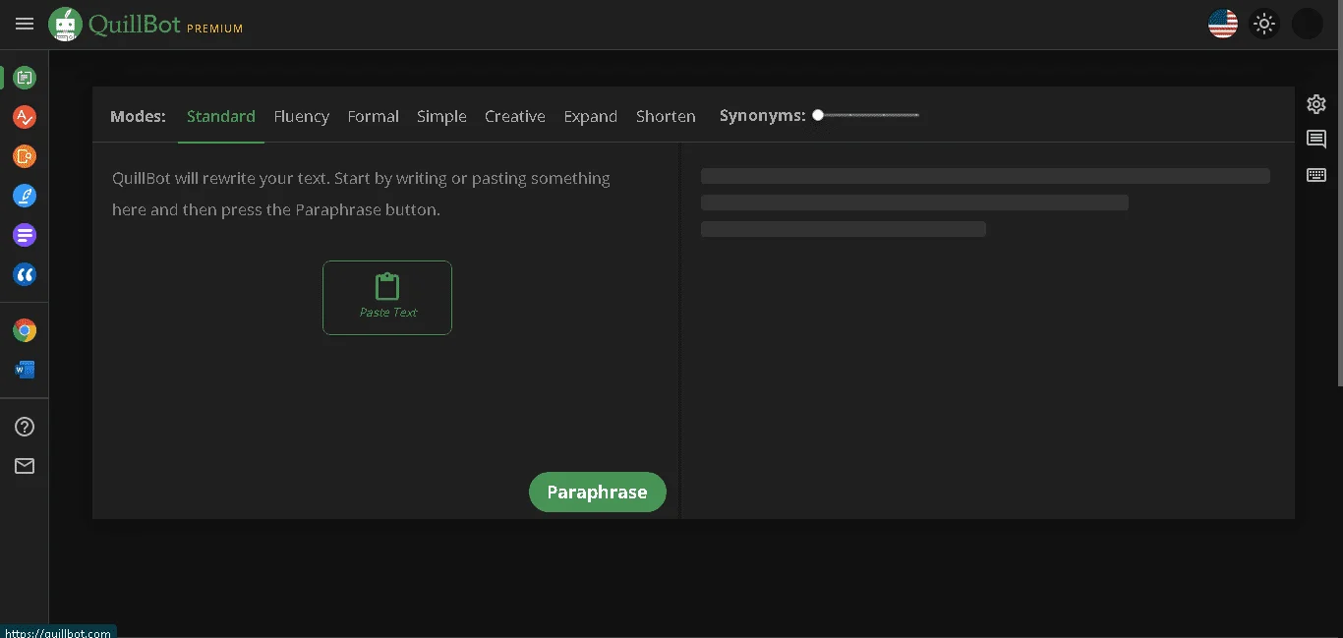Image resolution: width=1343 pixels, height=638 pixels.
Task: Open the Grammar Checker sidebar icon
Action: (25, 117)
